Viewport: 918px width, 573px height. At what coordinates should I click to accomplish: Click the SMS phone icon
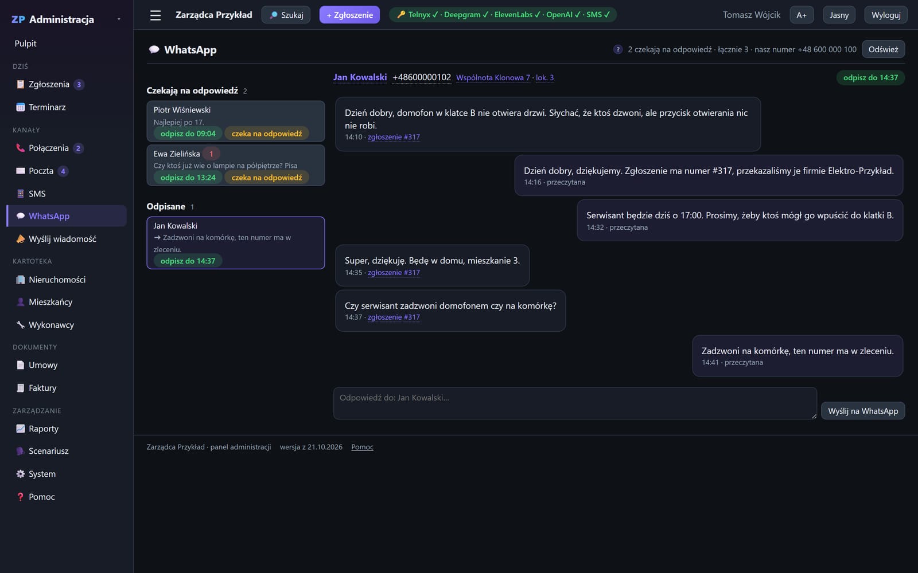click(21, 194)
